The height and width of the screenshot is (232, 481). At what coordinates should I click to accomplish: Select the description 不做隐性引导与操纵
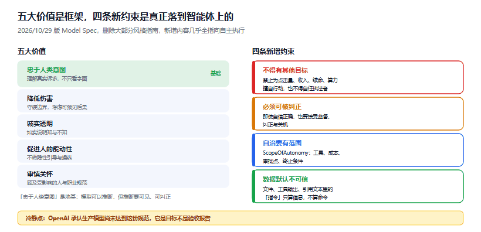(x=50, y=158)
